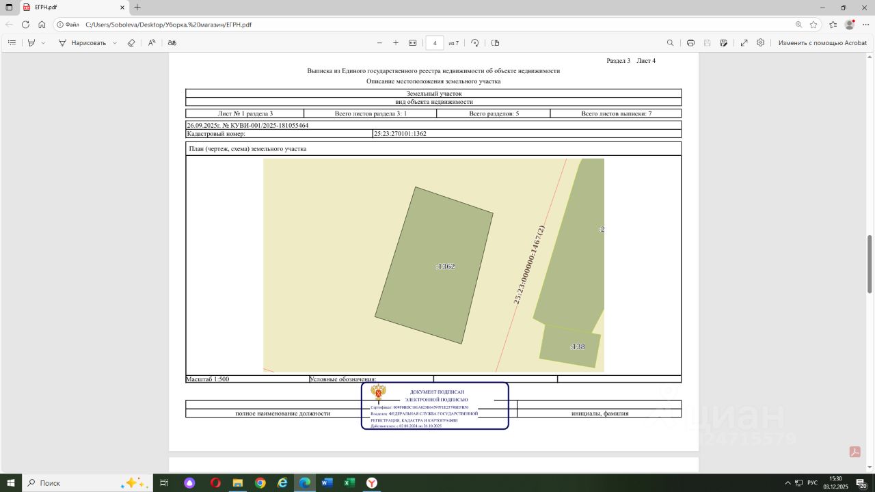Zoom in with the plus button
875x492 pixels.
pyautogui.click(x=396, y=42)
